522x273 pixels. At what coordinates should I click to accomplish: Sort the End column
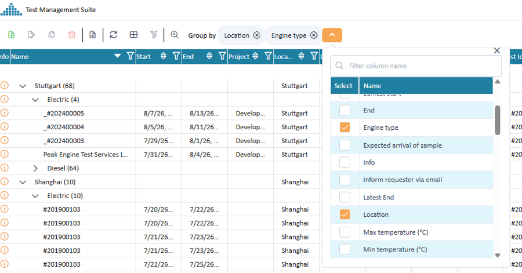[209, 56]
